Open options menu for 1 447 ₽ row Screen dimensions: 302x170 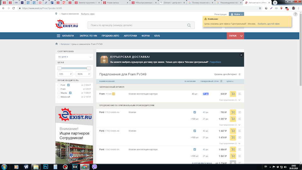[x=240, y=131]
